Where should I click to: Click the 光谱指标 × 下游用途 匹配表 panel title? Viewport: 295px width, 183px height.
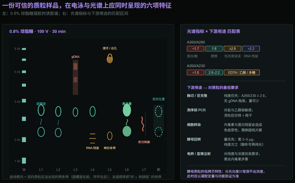pos(214,31)
